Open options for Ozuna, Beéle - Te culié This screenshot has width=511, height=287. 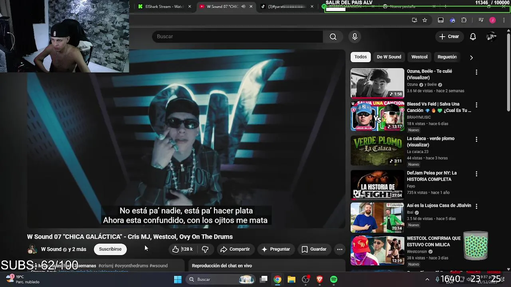(476, 72)
